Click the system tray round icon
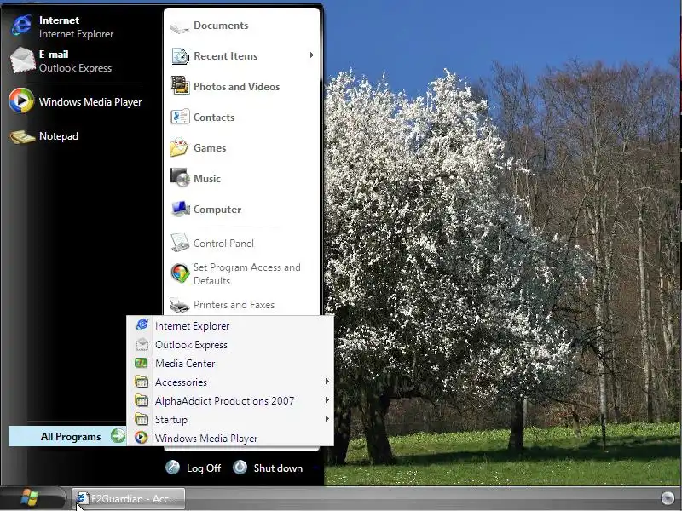Screen dimensions: 682x511 tap(668, 498)
